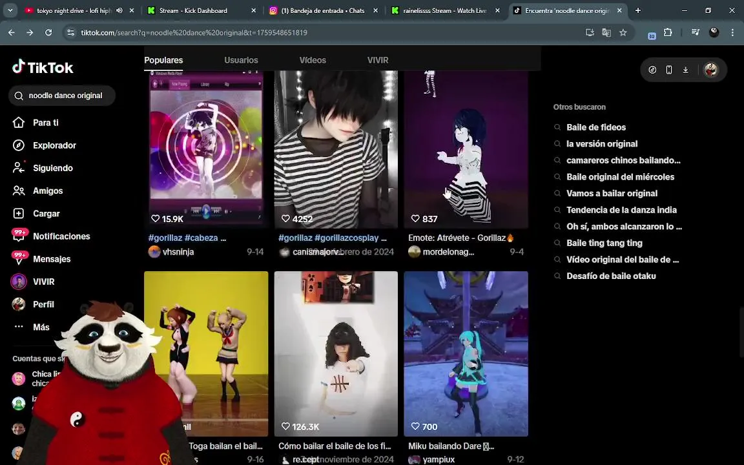Search suggestion camareros chinos bailando

[x=623, y=160]
